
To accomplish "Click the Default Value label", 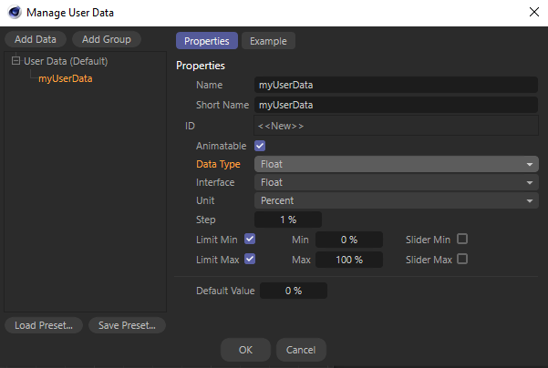I will [225, 291].
